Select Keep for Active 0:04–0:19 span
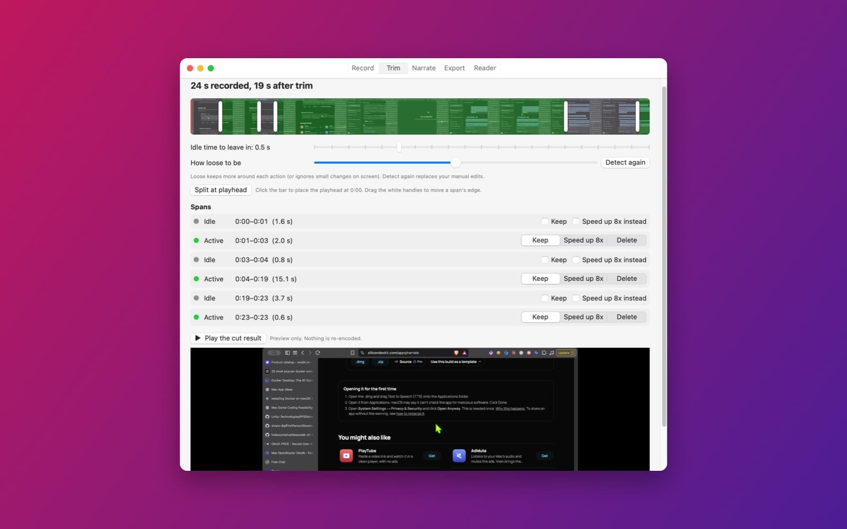The image size is (847, 529). click(540, 279)
